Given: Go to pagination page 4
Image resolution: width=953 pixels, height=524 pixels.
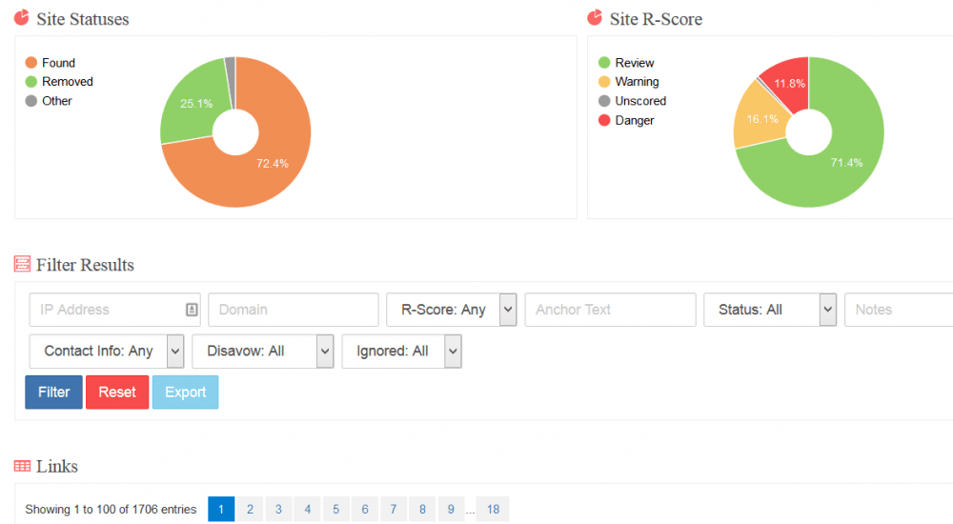Looking at the screenshot, I should click(308, 509).
